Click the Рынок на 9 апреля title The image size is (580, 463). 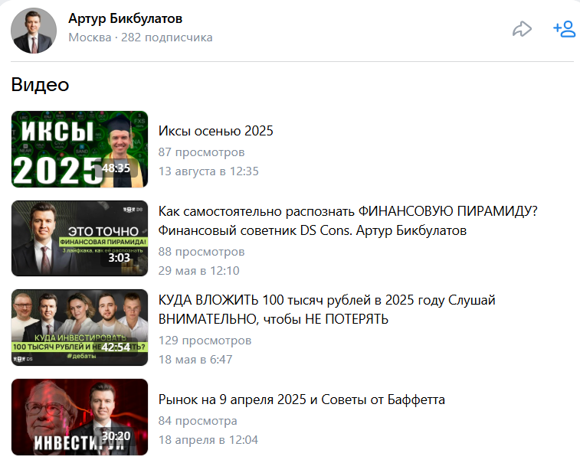[x=301, y=399]
